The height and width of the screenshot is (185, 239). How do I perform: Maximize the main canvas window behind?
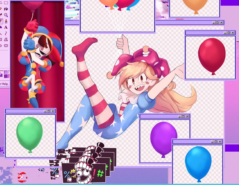[218, 23]
